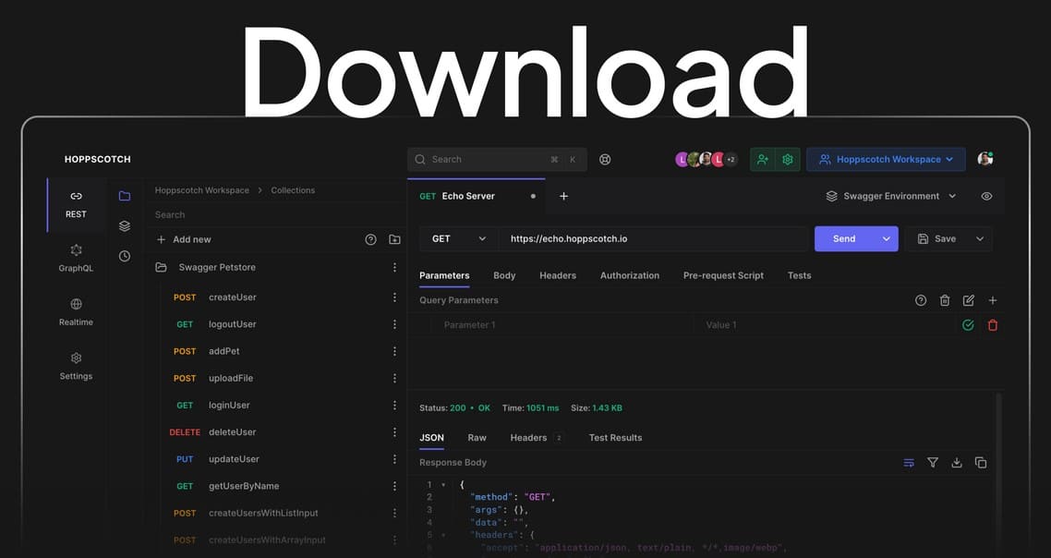The height and width of the screenshot is (558, 1051).
Task: Copy the response body to clipboard
Action: coord(981,463)
